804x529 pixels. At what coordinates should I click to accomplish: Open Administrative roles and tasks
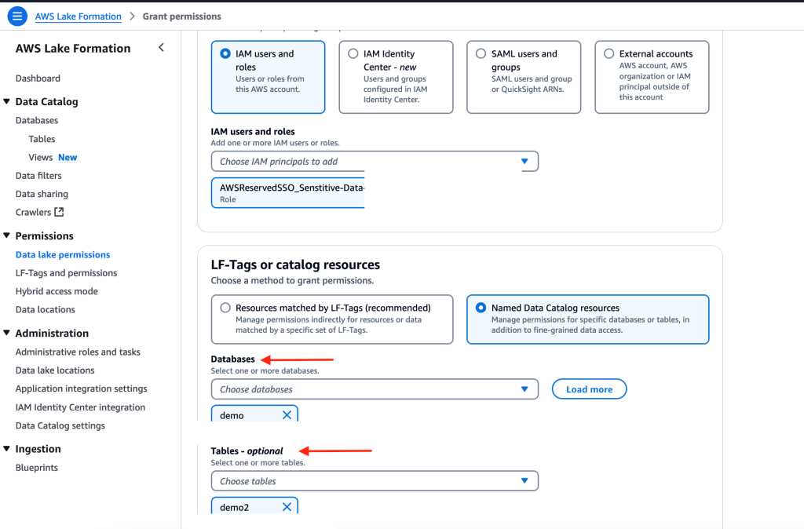point(78,352)
